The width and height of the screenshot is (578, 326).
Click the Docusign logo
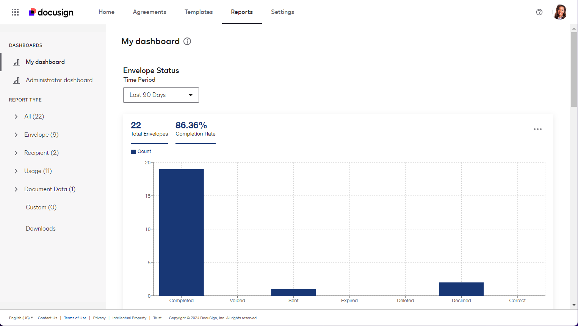pyautogui.click(x=51, y=12)
